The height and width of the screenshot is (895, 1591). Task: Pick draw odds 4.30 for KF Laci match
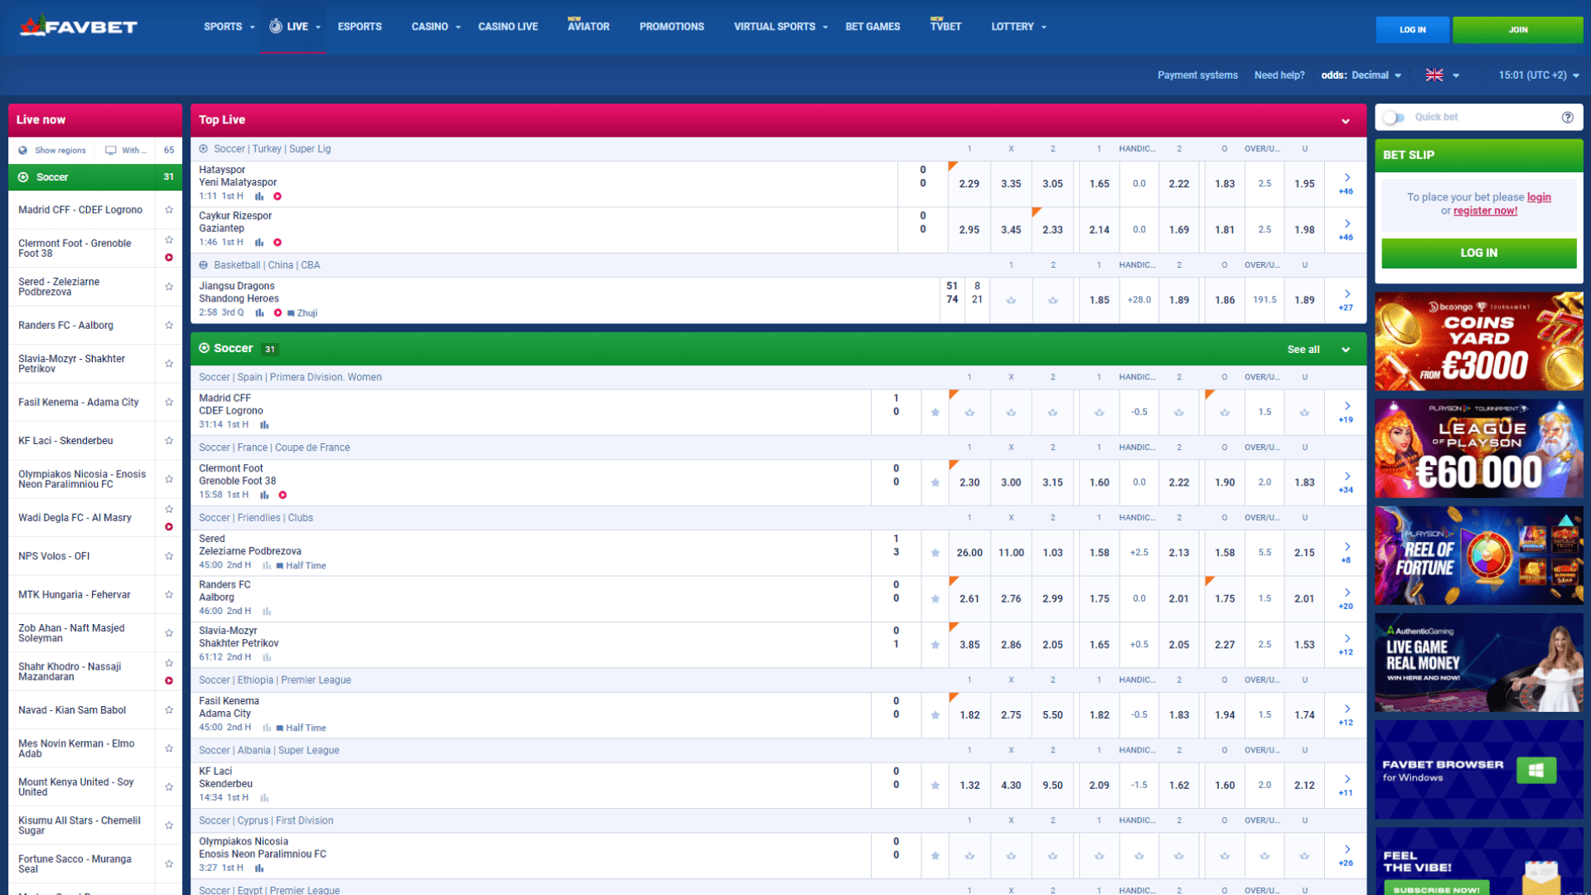coord(1011,786)
